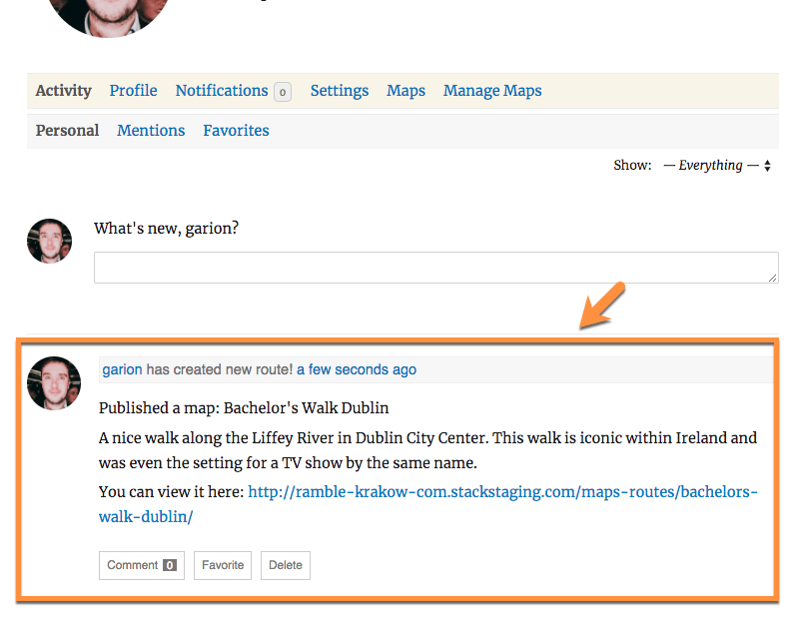Viewport: 808px width, 627px height.
Task: Open the garion username link
Action: coord(122,369)
